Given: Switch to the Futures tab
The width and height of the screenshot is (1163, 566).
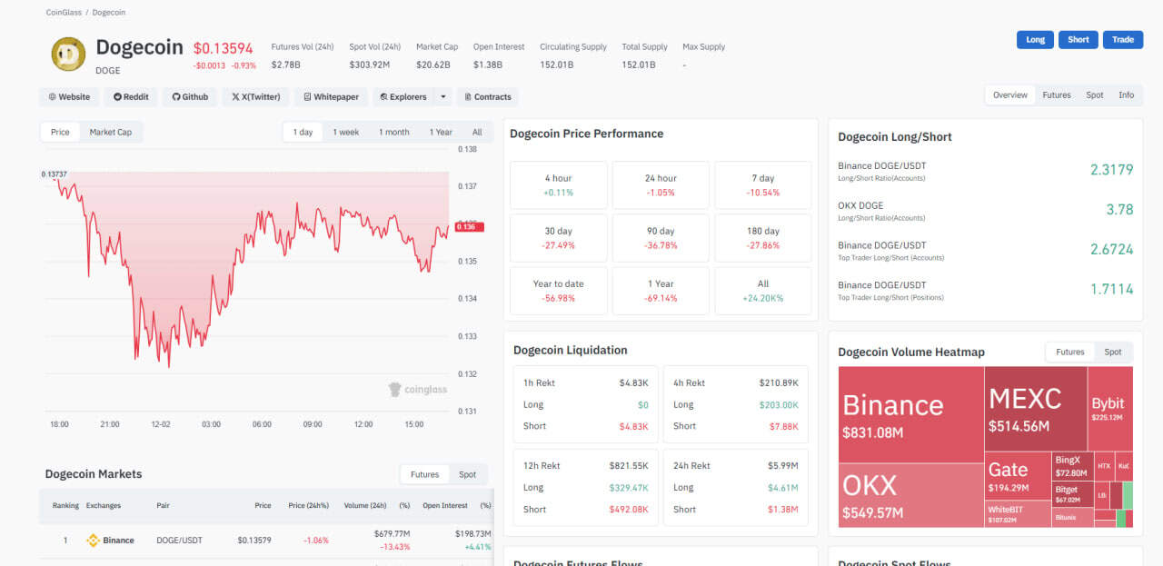Looking at the screenshot, I should point(1056,95).
